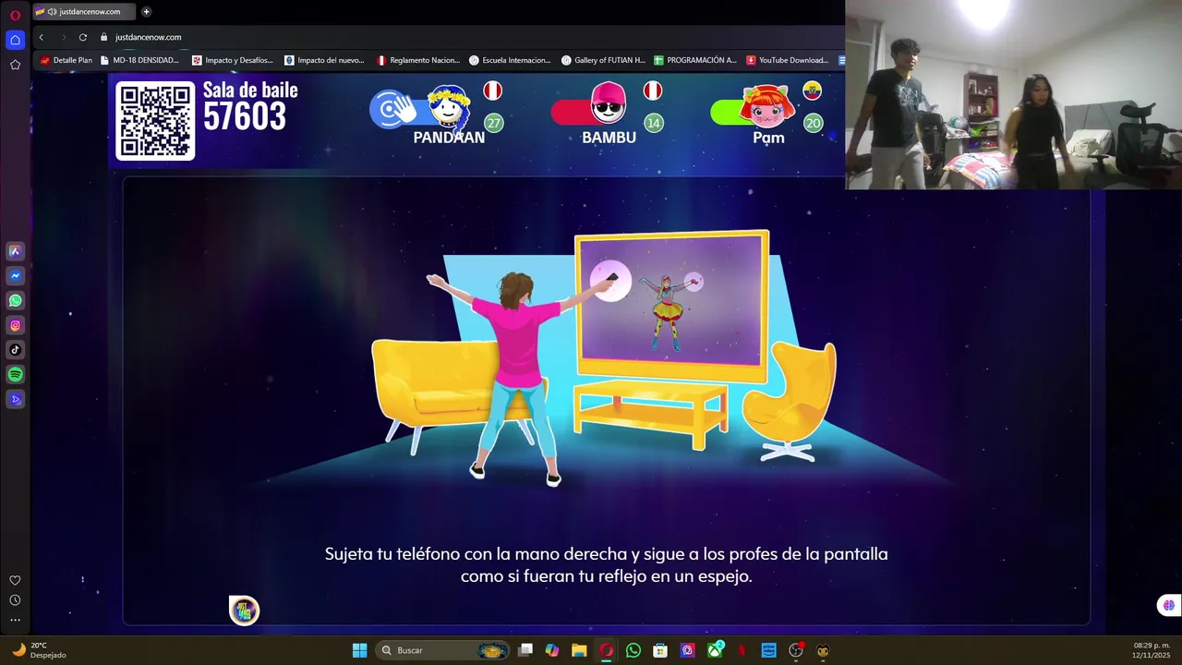
Task: Select player PANDAAN avatar
Action: 449,107
